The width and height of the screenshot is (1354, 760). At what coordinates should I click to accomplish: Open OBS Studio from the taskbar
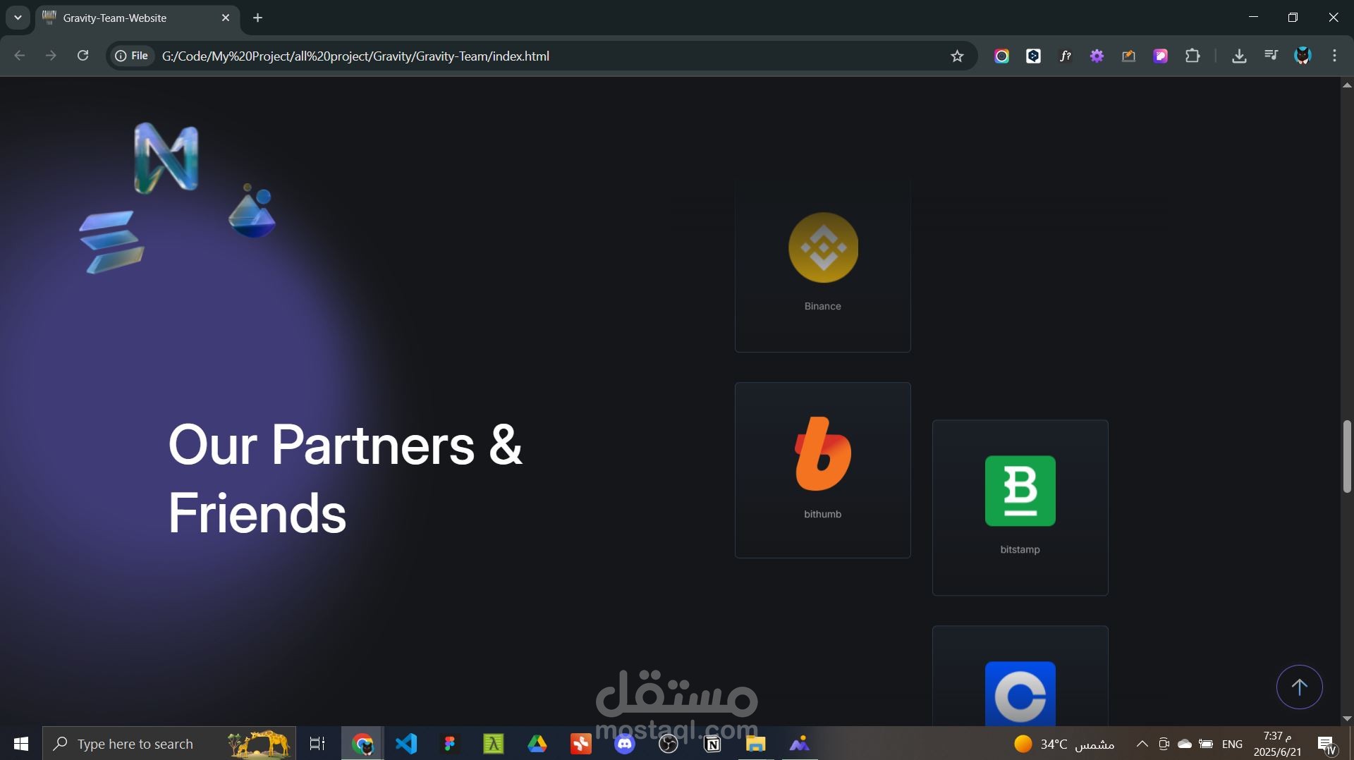point(669,744)
